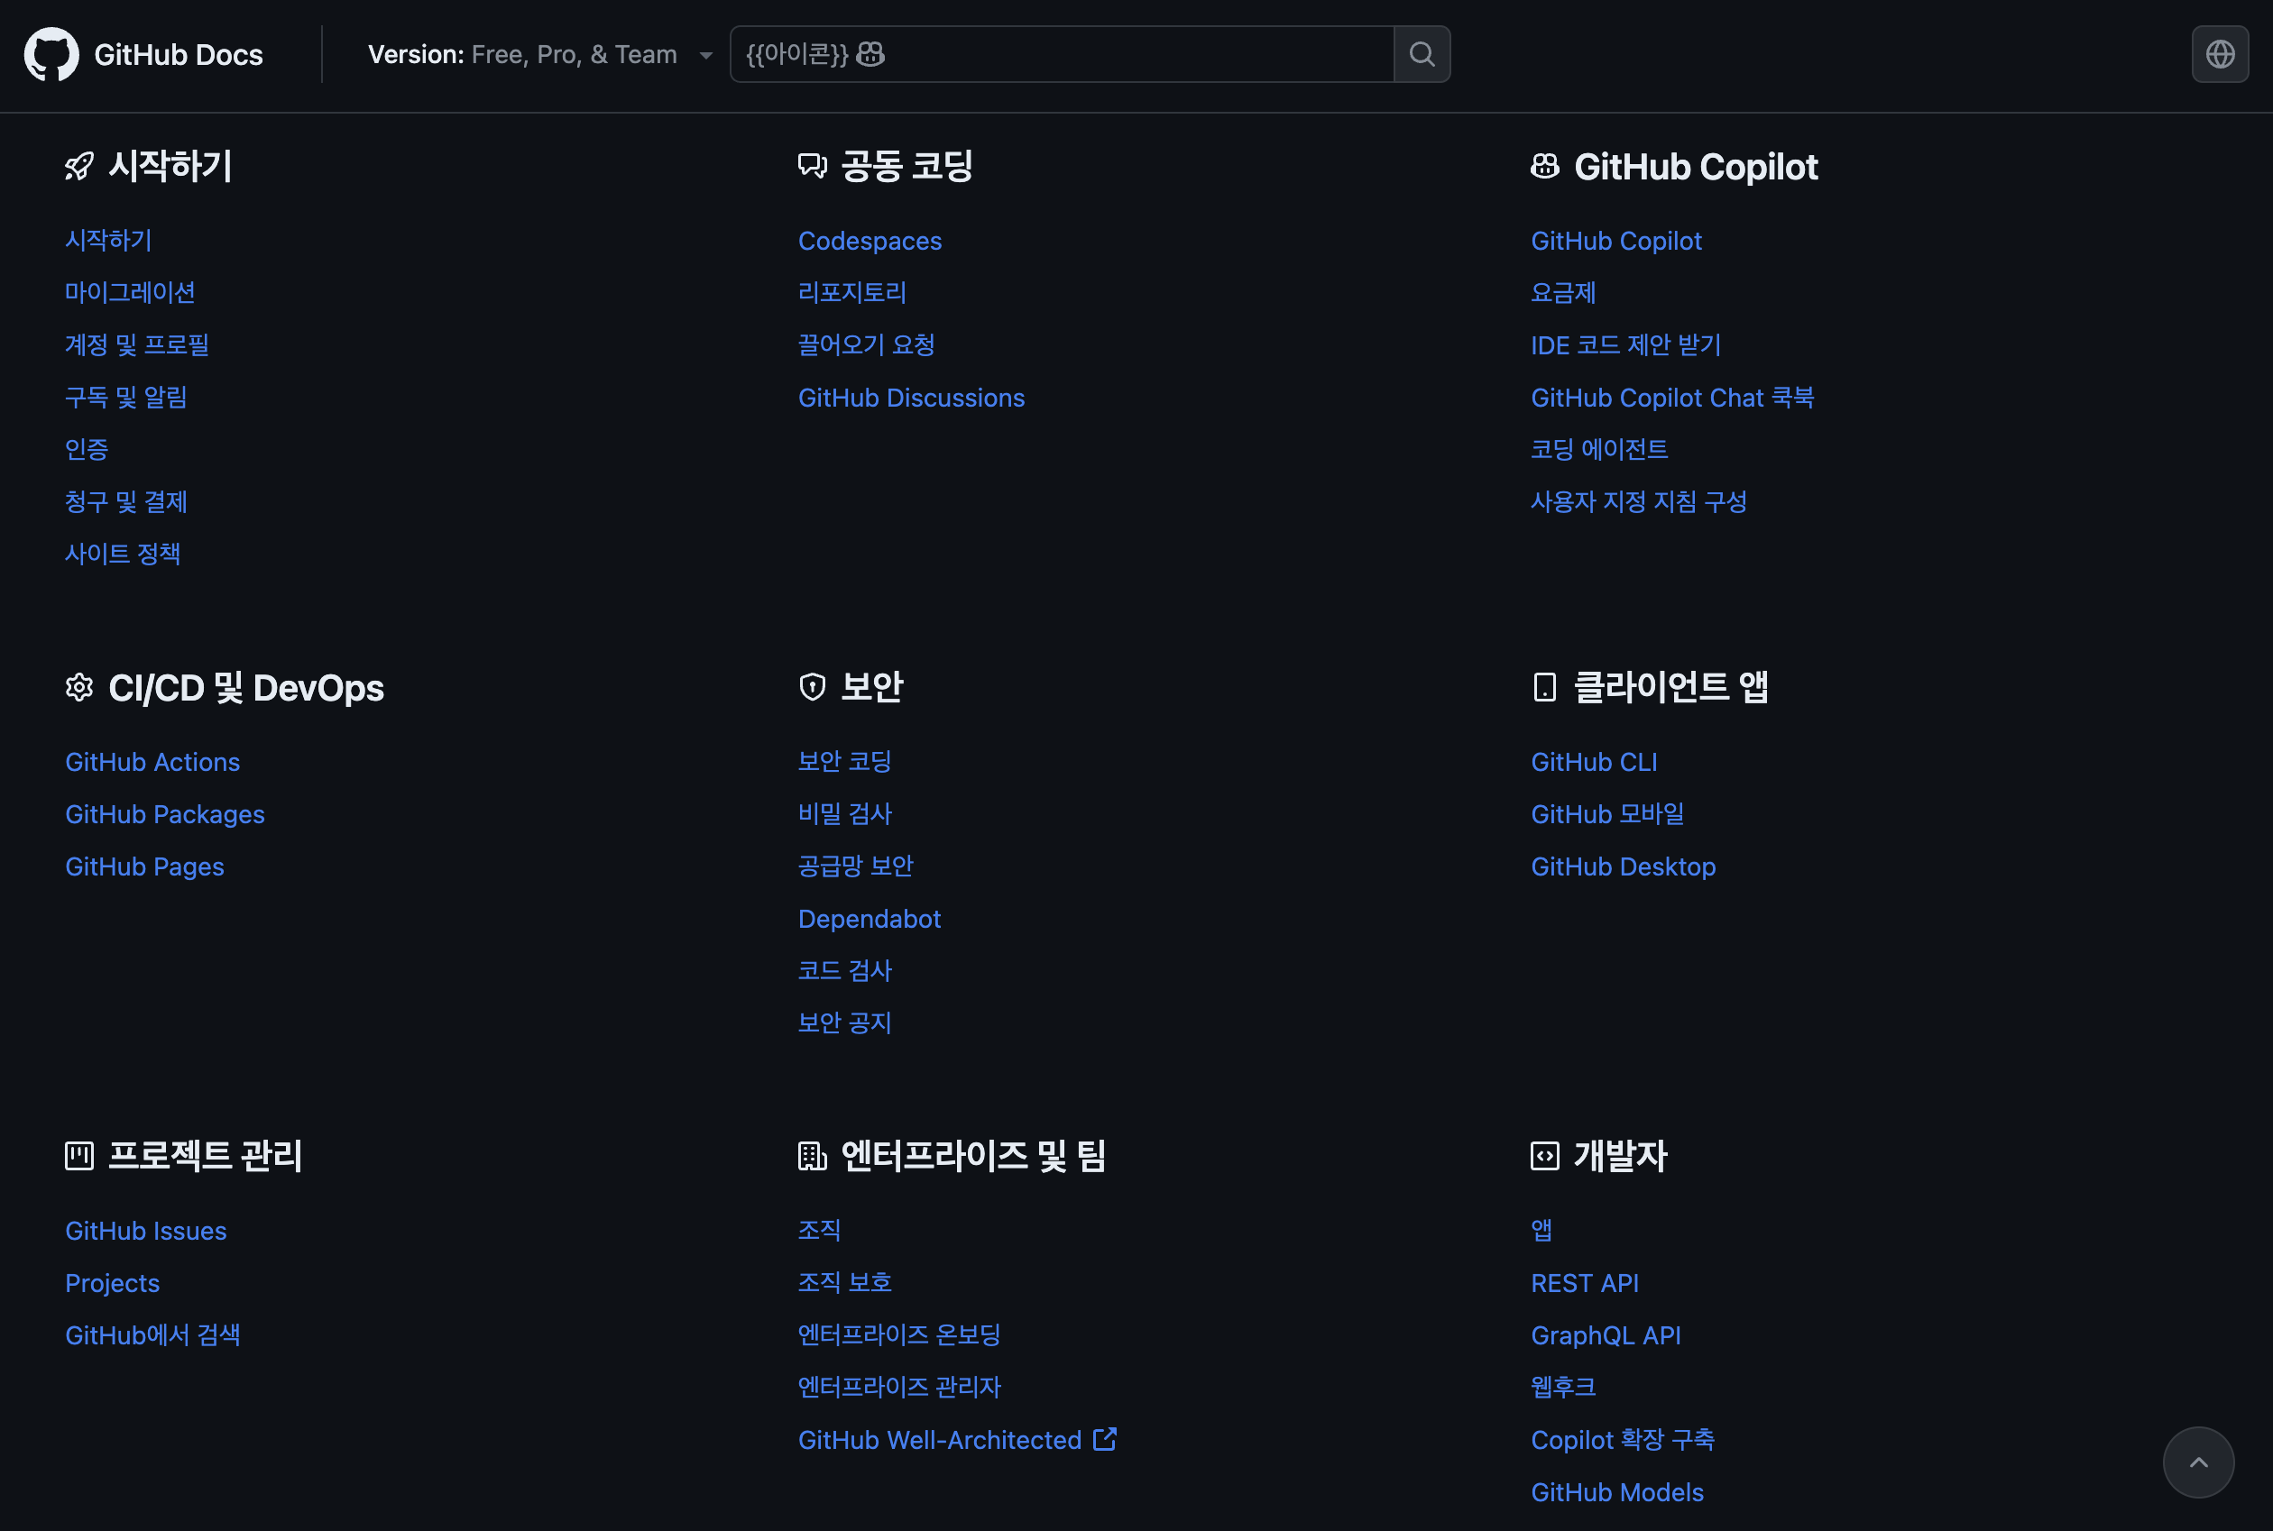
Task: Click the Copilot icon beside GitHub Copilot heading
Action: [x=1544, y=167]
